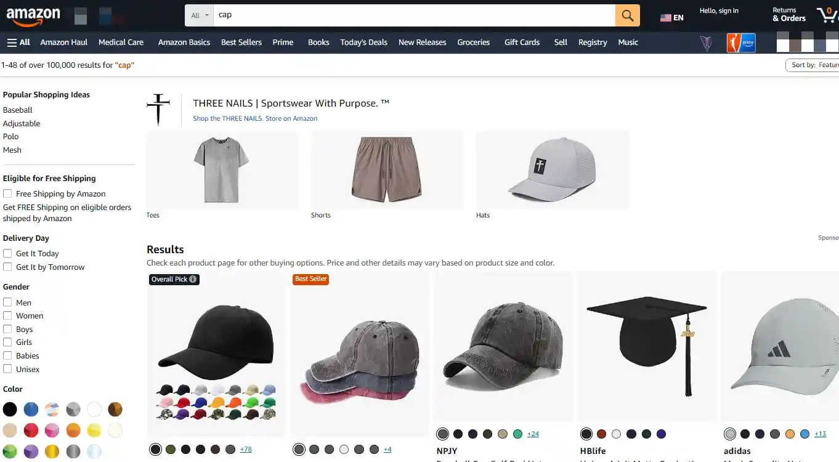Open the All departments search dropdown
Screen dimensions: 839x462
pos(199,15)
